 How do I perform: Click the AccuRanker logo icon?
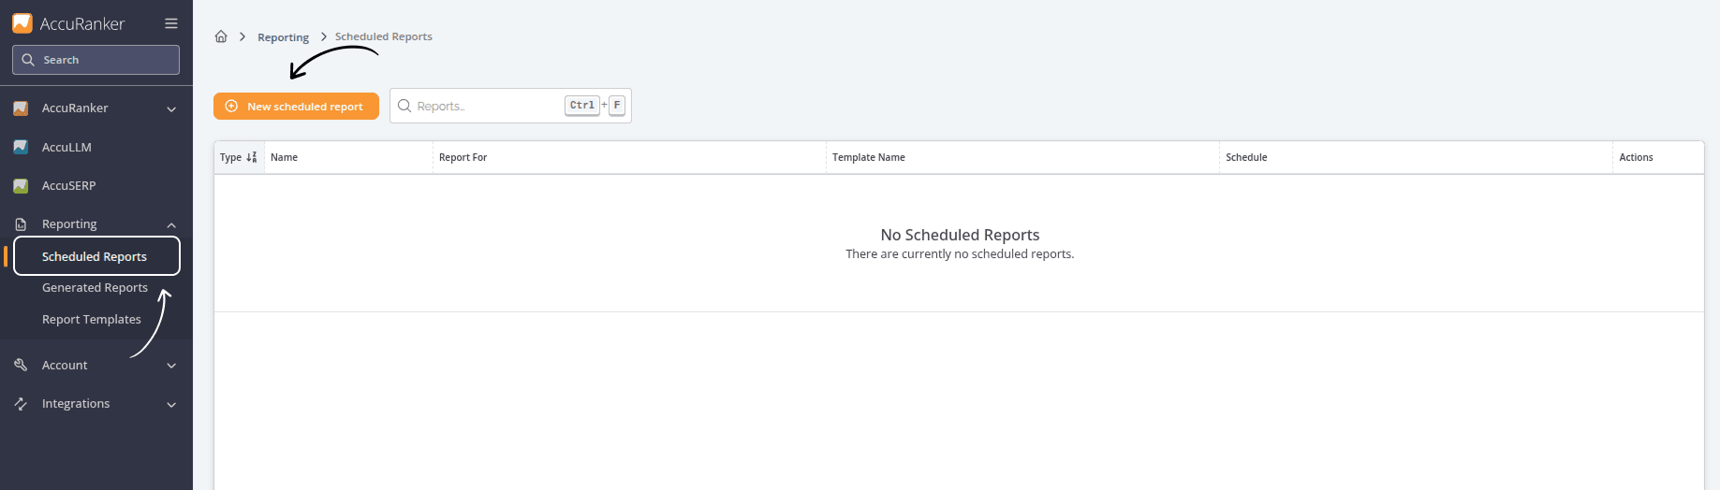pyautogui.click(x=22, y=23)
